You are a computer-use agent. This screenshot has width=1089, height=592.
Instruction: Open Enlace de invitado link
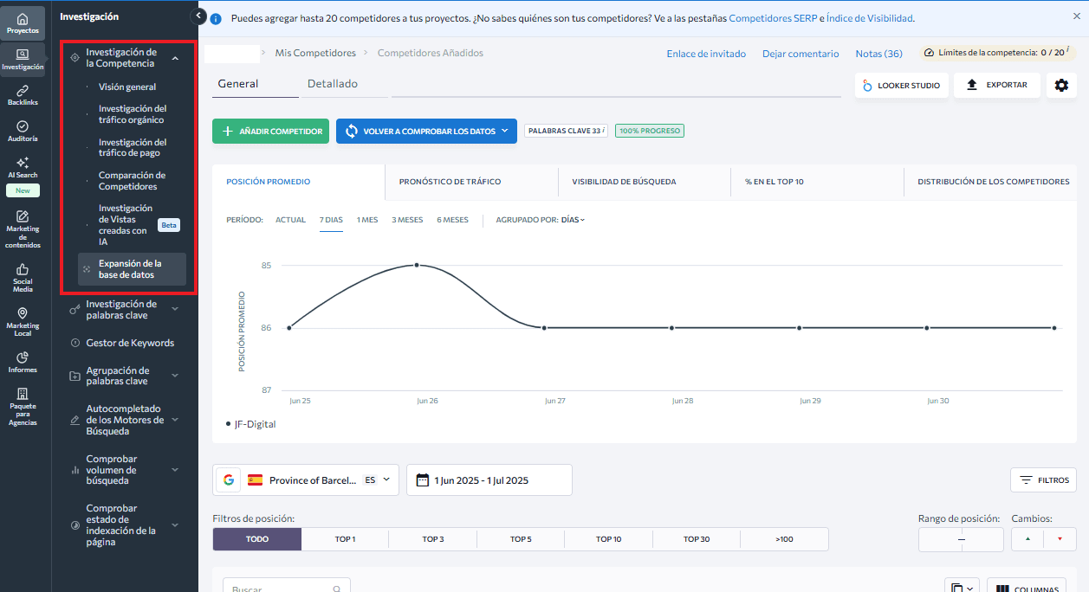coord(706,54)
